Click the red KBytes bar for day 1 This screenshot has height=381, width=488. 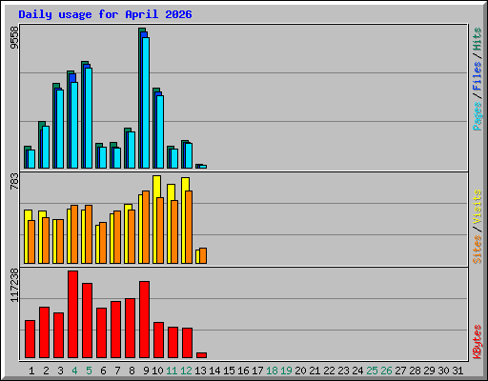coord(30,339)
